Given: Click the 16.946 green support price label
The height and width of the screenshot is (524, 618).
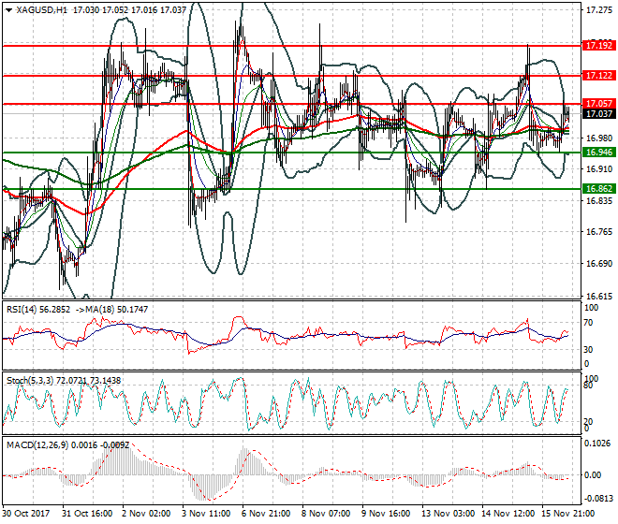Looking at the screenshot, I should coord(598,153).
